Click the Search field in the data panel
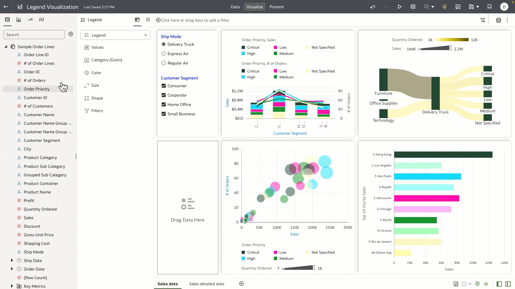 tap(34, 35)
